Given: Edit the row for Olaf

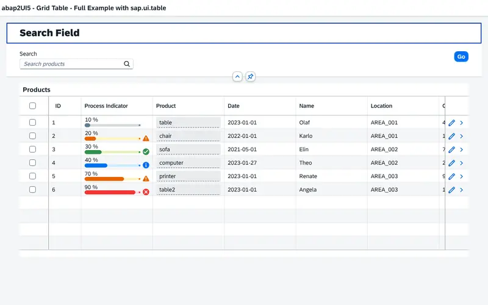Looking at the screenshot, I should click(x=451, y=123).
